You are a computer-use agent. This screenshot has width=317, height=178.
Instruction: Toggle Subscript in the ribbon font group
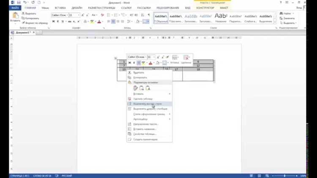point(74,22)
